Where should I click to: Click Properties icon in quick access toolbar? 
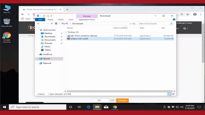(x=44, y=16)
